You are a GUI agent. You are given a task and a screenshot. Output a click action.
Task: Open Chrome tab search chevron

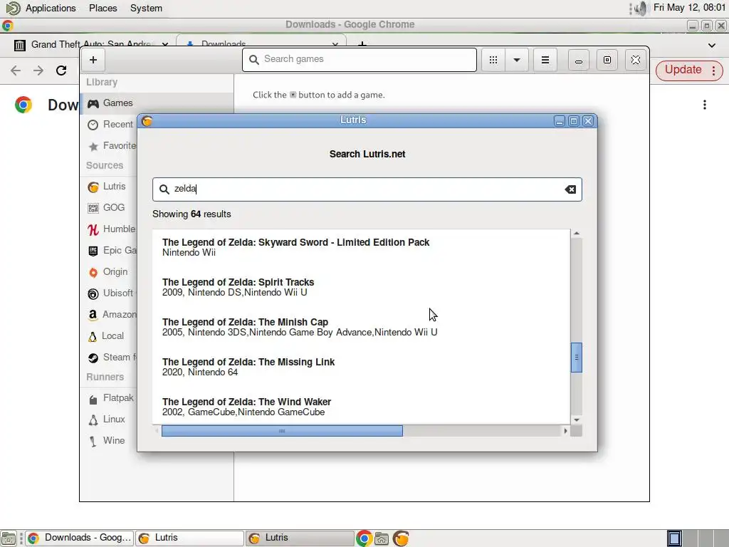[712, 45]
